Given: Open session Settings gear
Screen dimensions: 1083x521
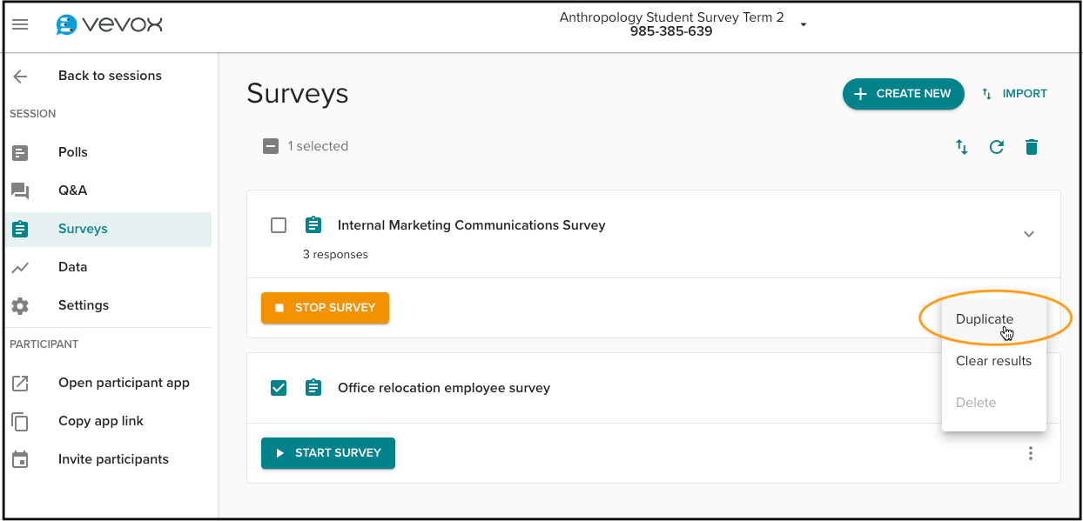Looking at the screenshot, I should point(20,305).
